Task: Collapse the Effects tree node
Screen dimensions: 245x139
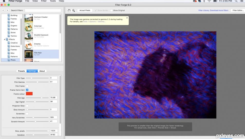Action: [x=4, y=39]
